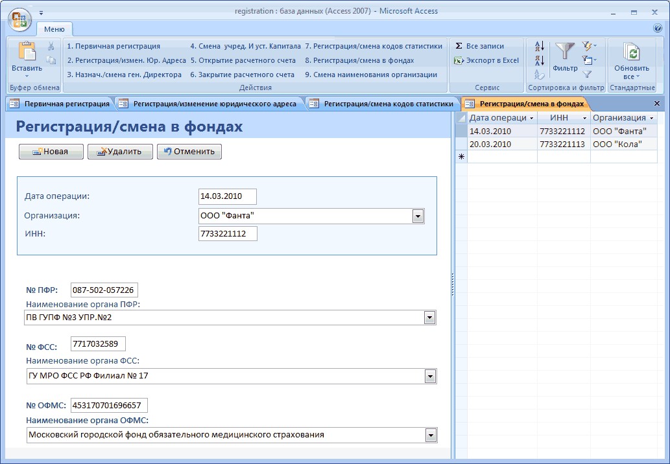The width and height of the screenshot is (670, 464).
Task: Select the ООО "Кола" cell in datasheet
Action: click(623, 145)
